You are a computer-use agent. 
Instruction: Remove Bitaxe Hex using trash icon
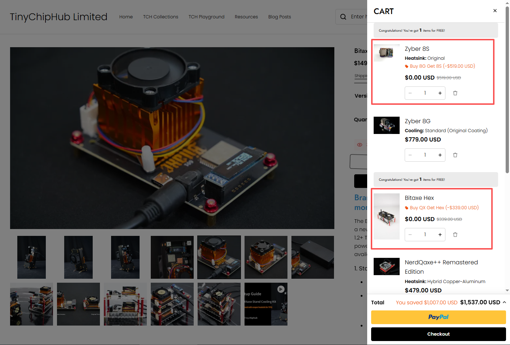(455, 235)
